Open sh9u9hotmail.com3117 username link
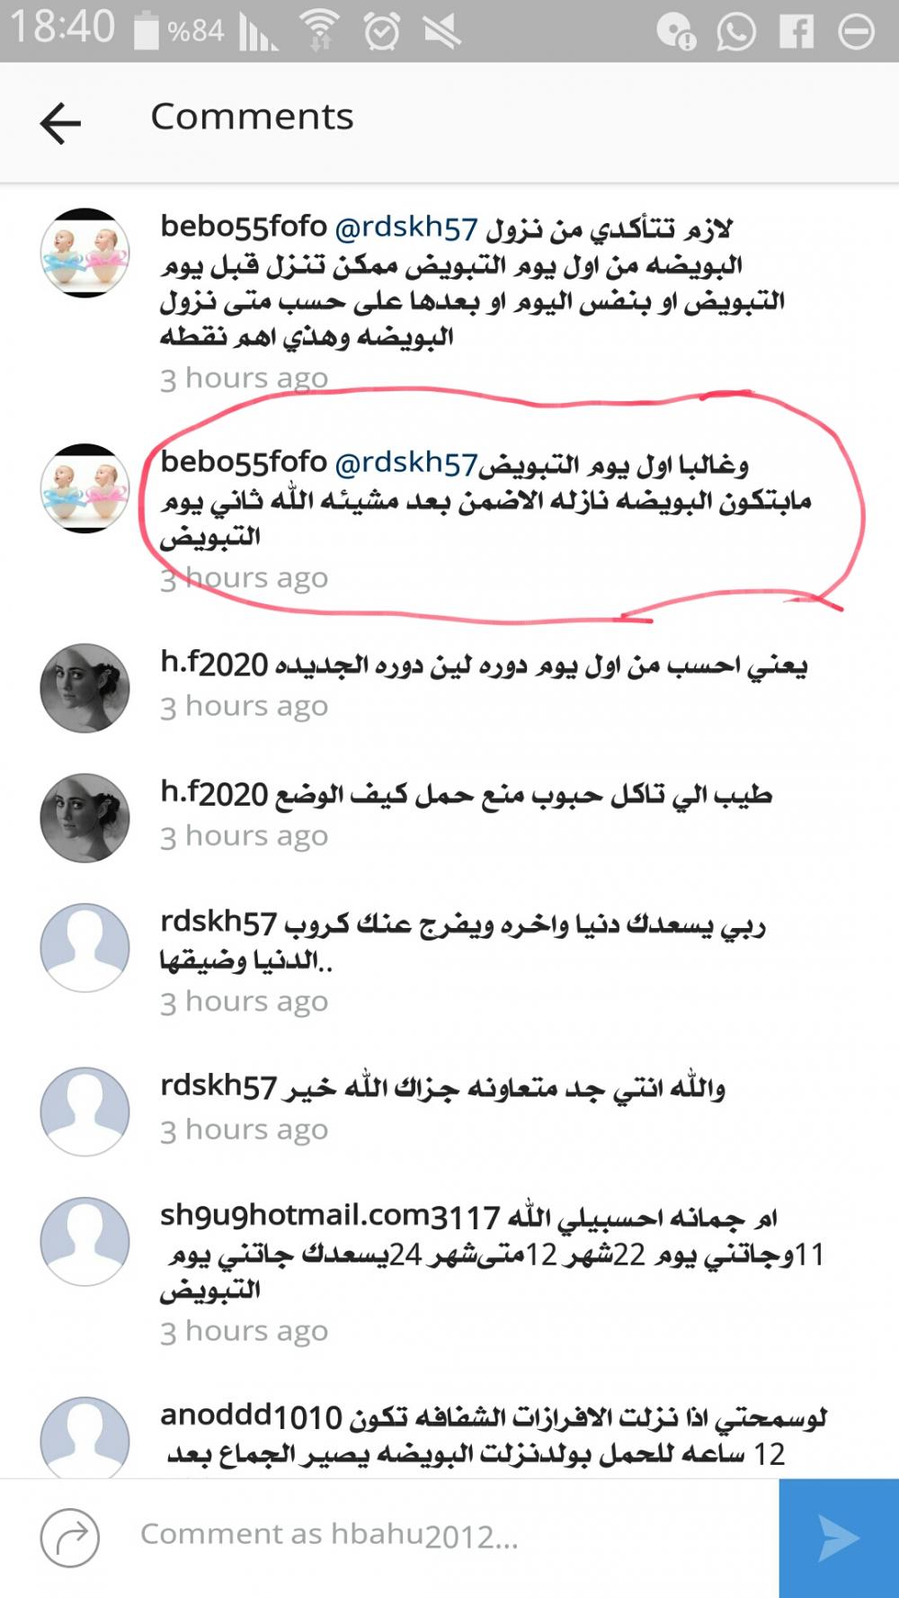 click(x=330, y=1216)
